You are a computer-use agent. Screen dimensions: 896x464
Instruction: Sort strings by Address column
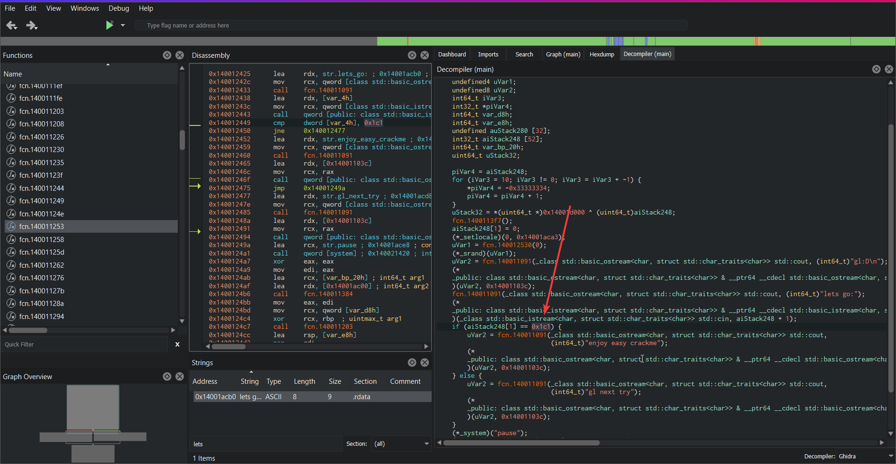pyautogui.click(x=205, y=381)
